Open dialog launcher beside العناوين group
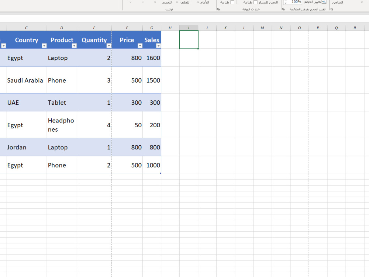Screen dimensions: 369x277 [332, 10]
